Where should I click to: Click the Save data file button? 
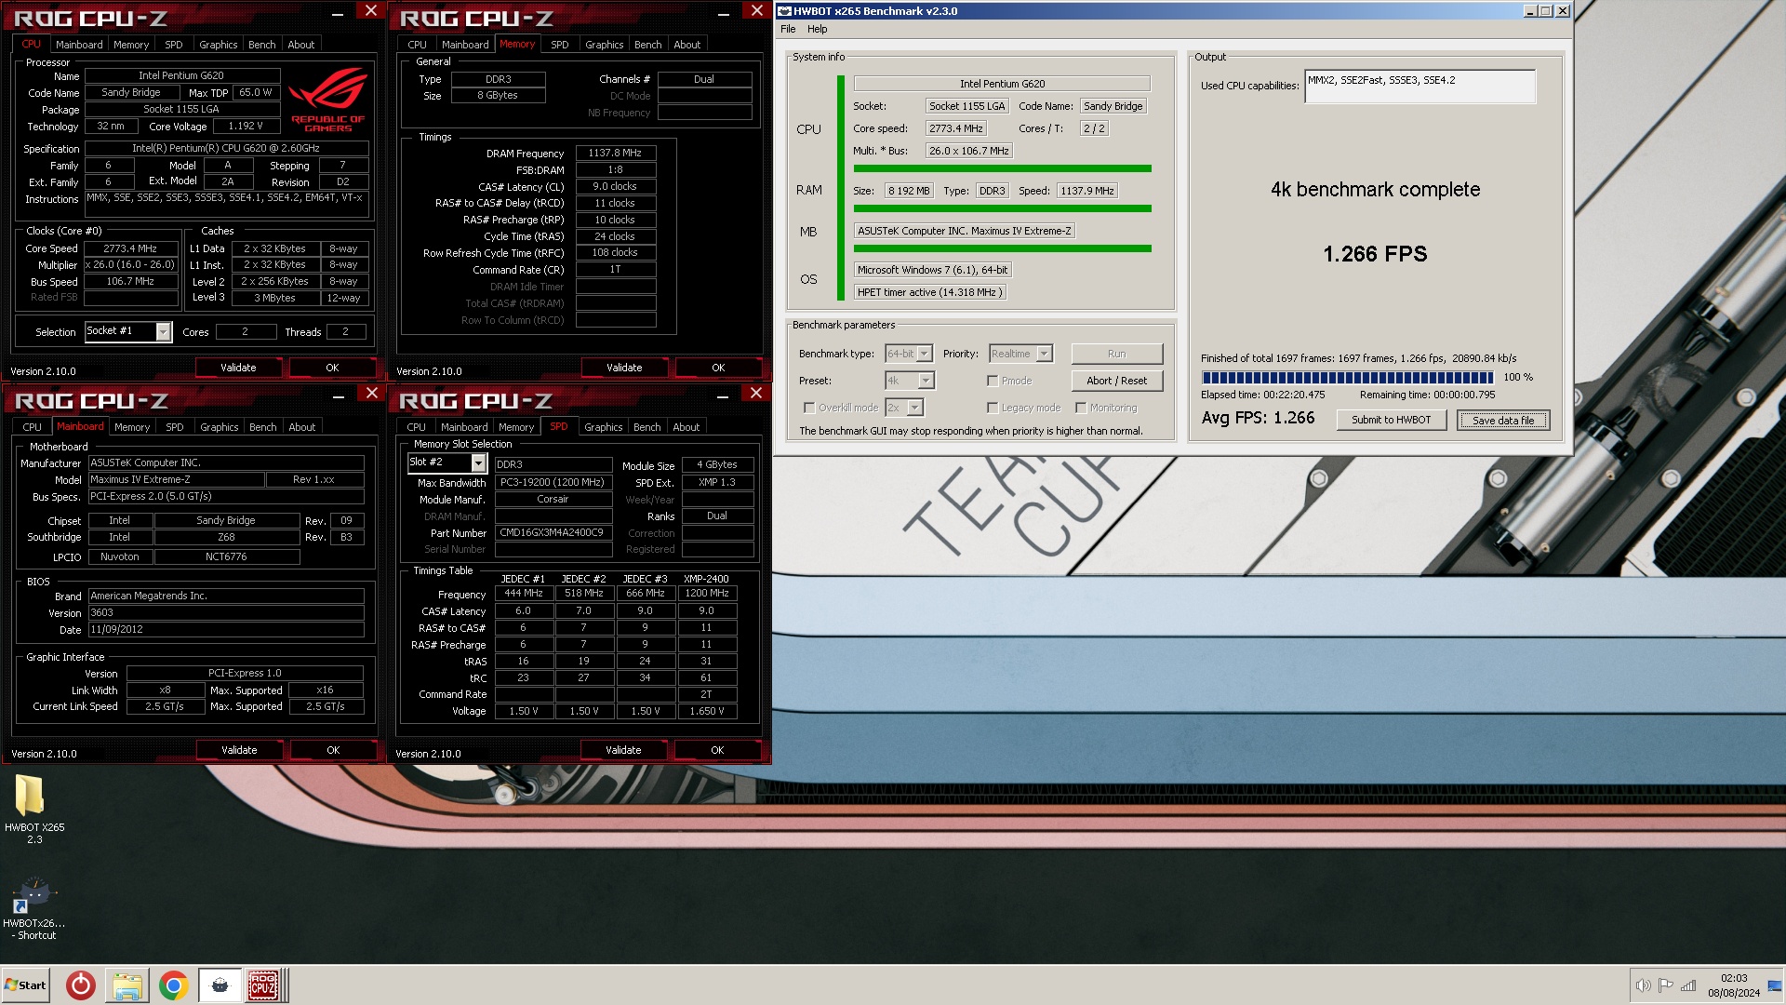pos(1502,421)
